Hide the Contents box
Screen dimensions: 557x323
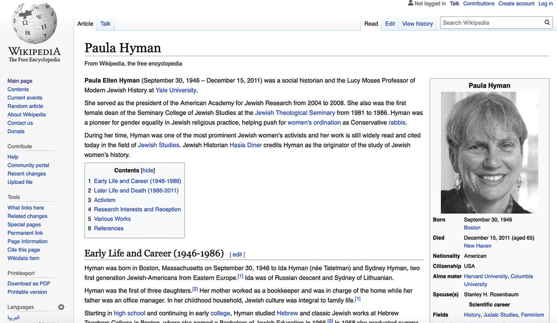pos(148,170)
